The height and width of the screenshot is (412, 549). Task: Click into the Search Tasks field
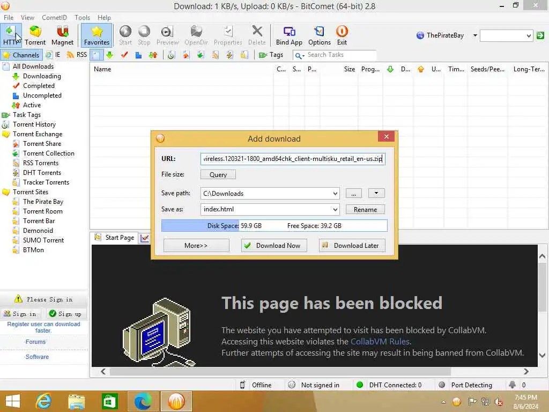pyautogui.click(x=340, y=55)
